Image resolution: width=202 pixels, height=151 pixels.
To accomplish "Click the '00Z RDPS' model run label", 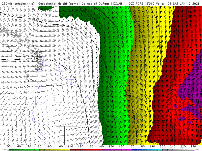I will pos(136,4).
